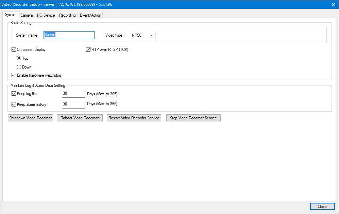The width and height of the screenshot is (339, 214).
Task: Toggle the On screen display checkbox
Action: [x=14, y=50]
